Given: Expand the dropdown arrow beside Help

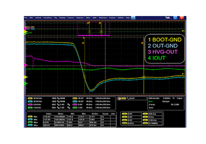Looking at the screenshot, I should (133, 18).
